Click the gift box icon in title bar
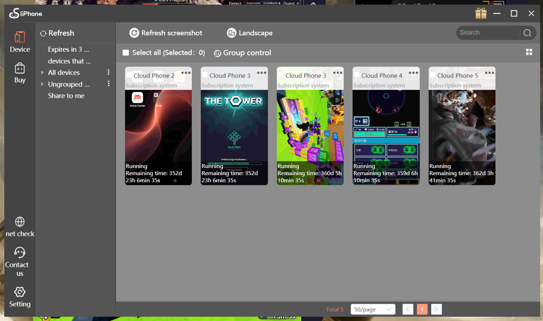Viewport: 543px width, 321px height. (481, 14)
